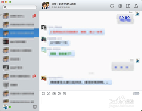Insert a picture with image icon

(54, 94)
